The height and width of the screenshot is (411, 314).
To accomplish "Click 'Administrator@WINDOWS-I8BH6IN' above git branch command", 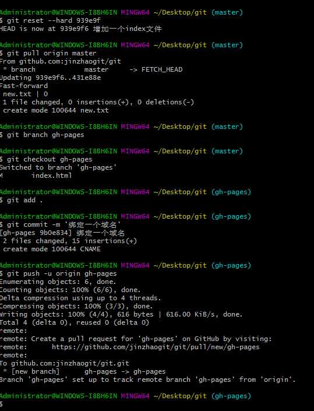I will click(x=59, y=127).
